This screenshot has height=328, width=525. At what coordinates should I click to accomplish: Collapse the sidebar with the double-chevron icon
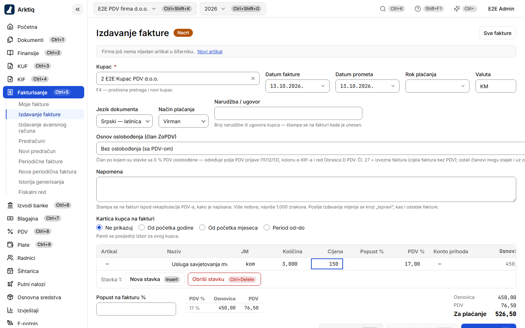[x=78, y=9]
